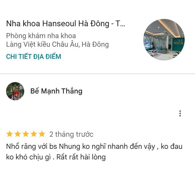The width and height of the screenshot is (195, 170).
Task: Click the first yellow rating star
Action: pyautogui.click(x=10, y=134)
